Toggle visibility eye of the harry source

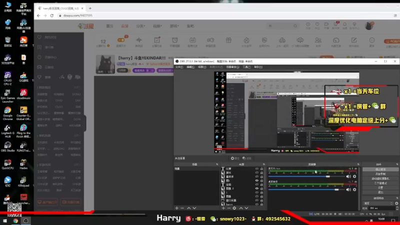click(x=257, y=204)
